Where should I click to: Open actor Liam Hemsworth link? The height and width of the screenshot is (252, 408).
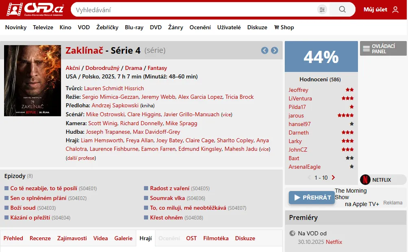102,141
